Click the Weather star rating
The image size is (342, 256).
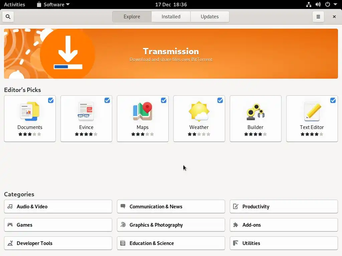(x=199, y=134)
